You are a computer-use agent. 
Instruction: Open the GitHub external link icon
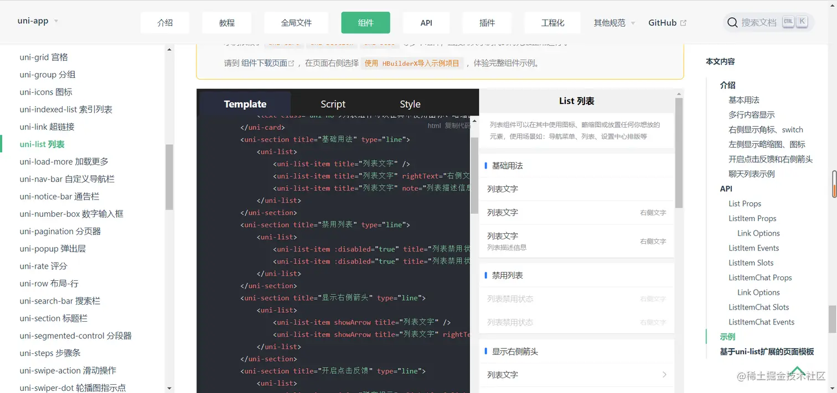(x=683, y=23)
